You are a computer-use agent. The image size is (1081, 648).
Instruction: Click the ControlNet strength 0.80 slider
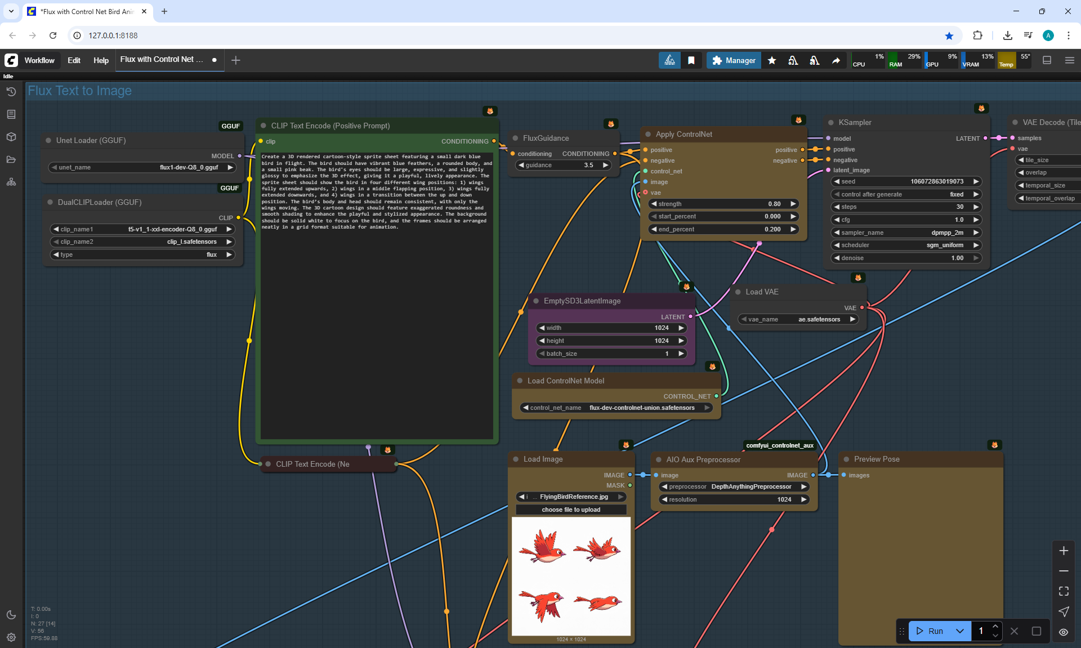(x=723, y=204)
